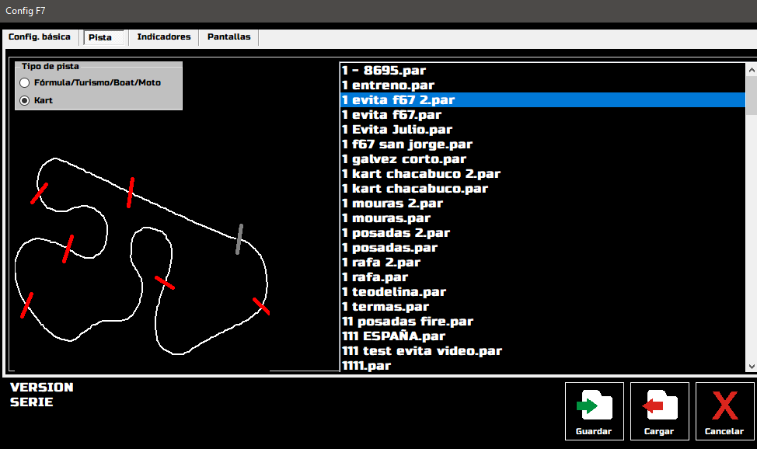This screenshot has width=757, height=449.
Task: Select file '1 rafa 2.par'
Action: point(543,263)
